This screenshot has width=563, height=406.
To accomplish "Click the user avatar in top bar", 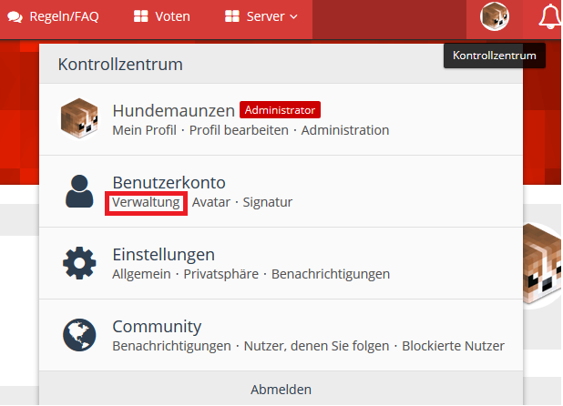I will click(x=495, y=16).
